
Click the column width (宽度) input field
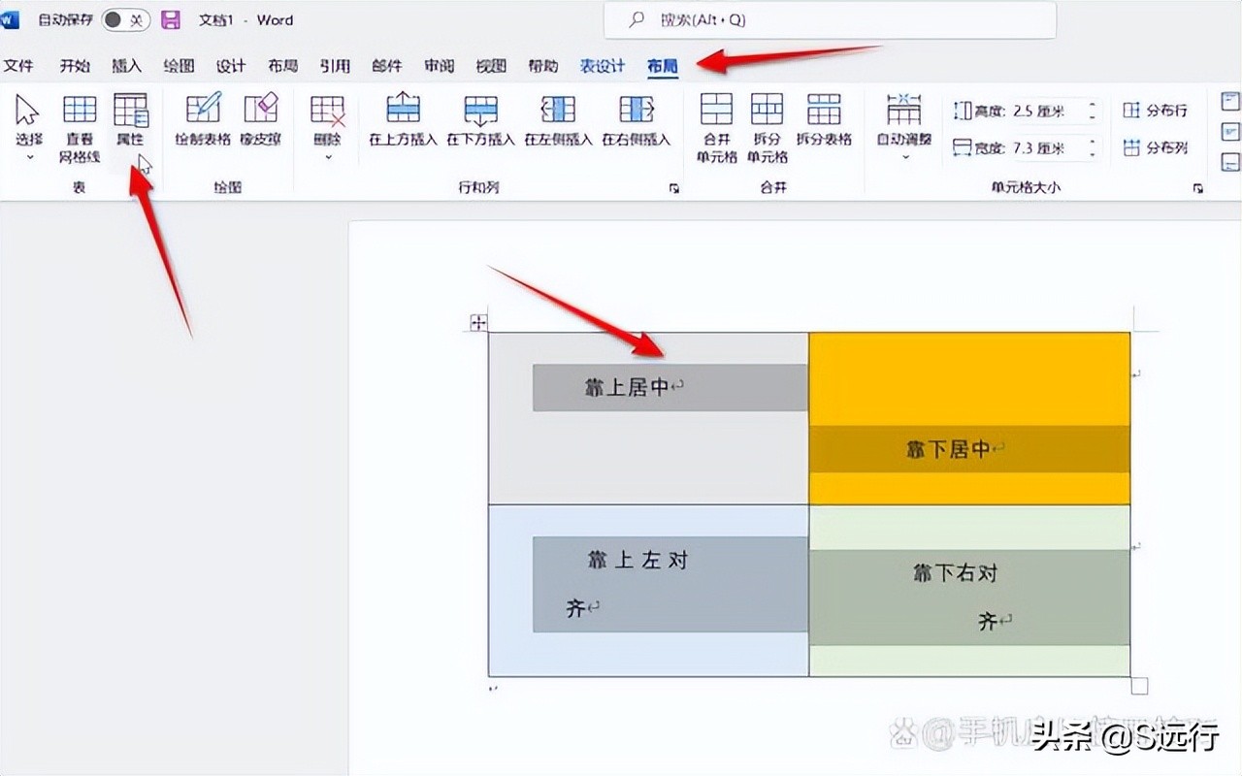coord(1046,147)
